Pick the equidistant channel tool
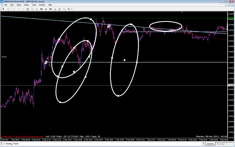Viewport: 235px width, 147px height. tap(27, 9)
